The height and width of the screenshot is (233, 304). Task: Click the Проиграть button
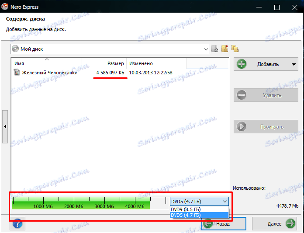(266, 126)
